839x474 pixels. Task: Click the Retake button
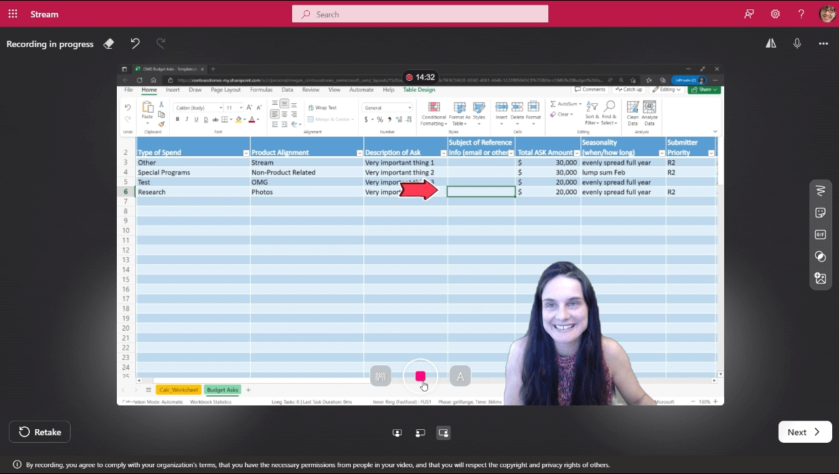point(39,432)
